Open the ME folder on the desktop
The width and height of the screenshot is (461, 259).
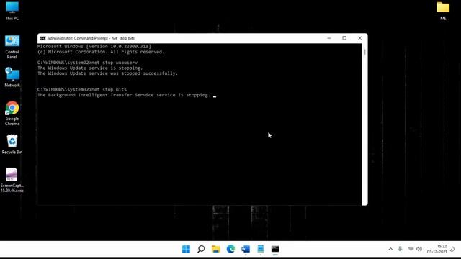[443, 11]
